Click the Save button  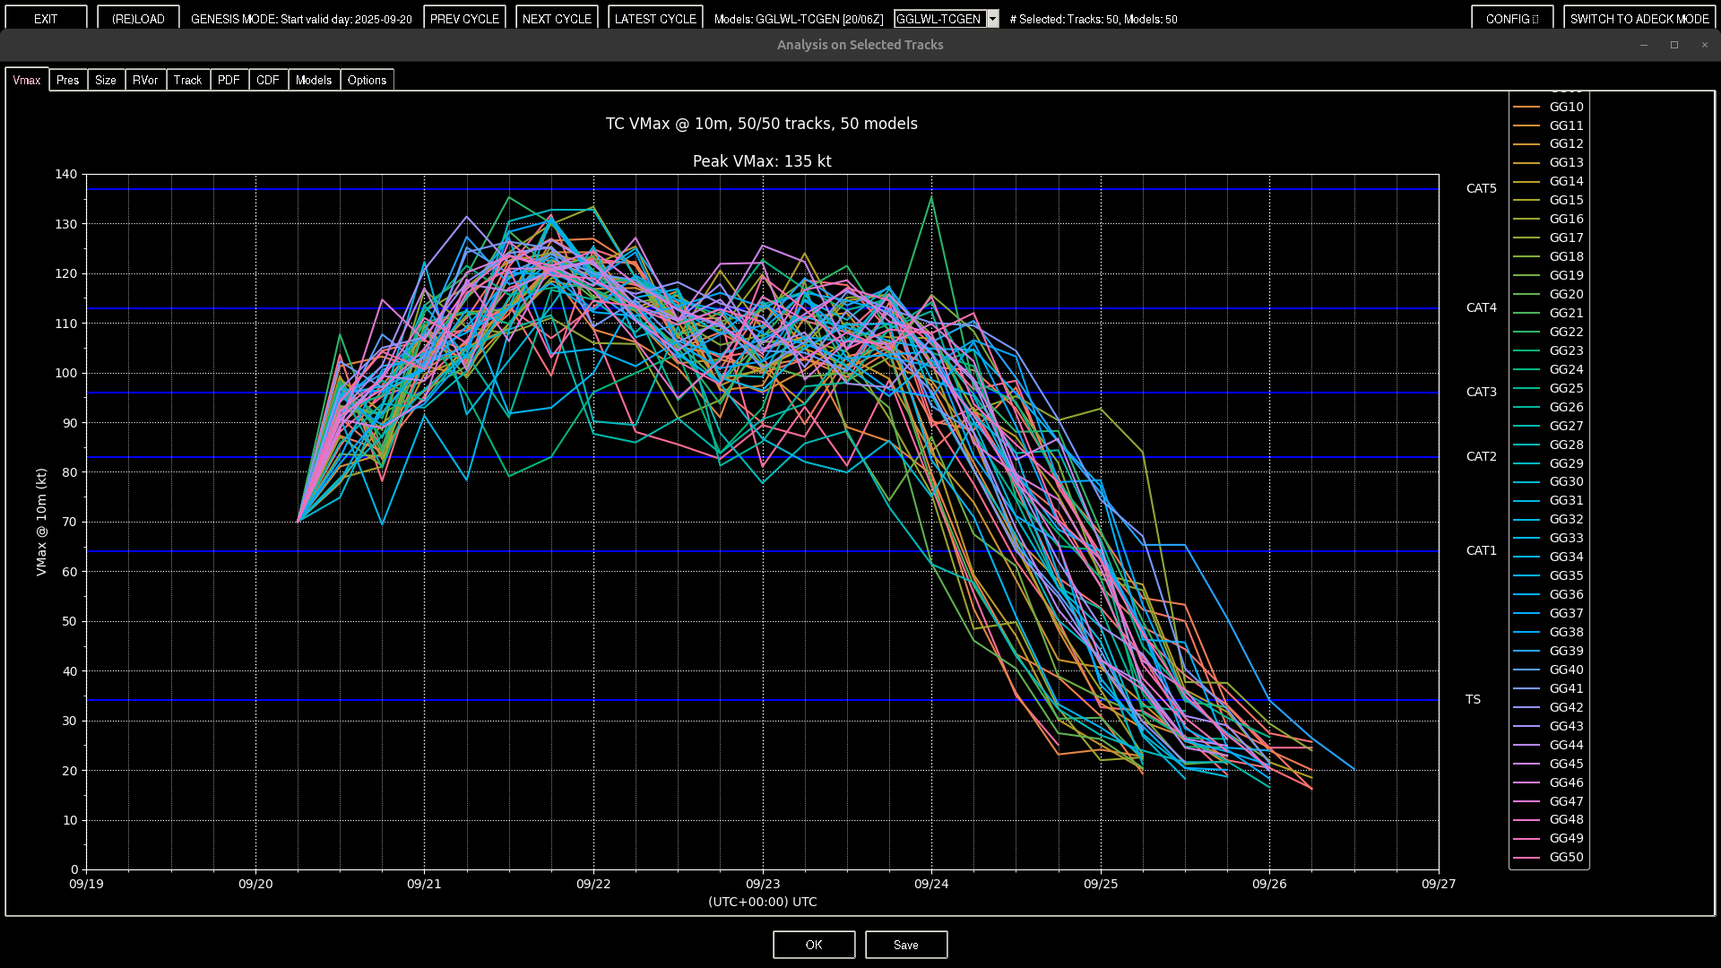tap(905, 945)
